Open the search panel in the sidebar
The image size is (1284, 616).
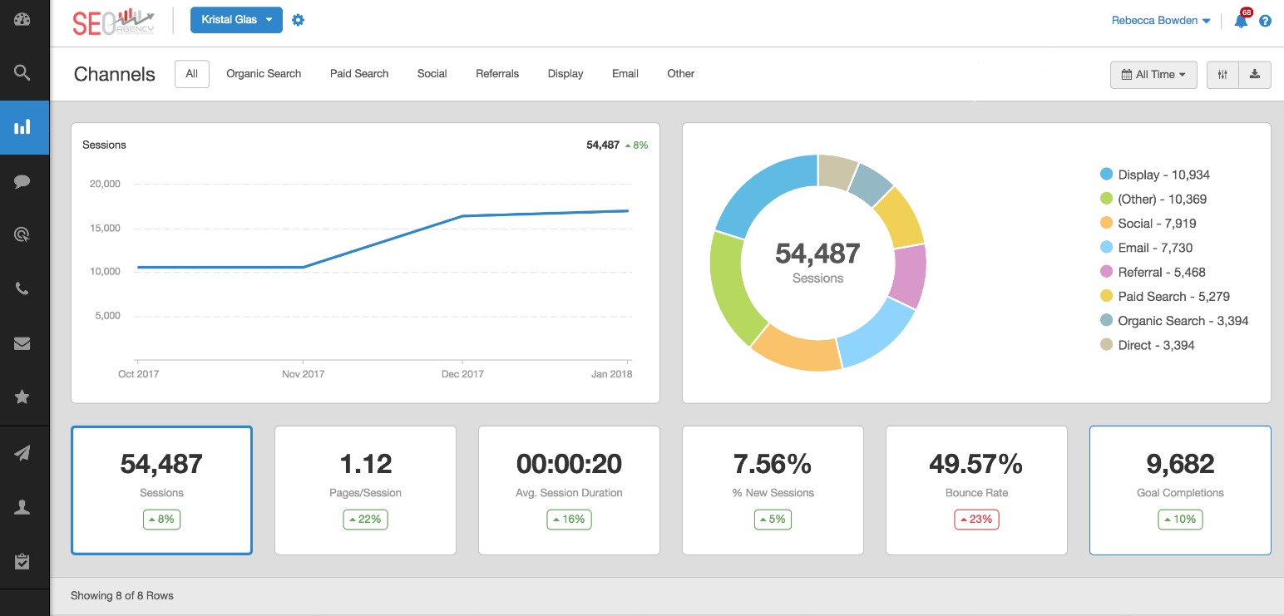(22, 74)
